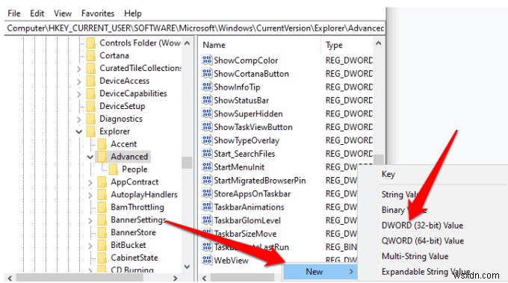
Task: Expand the AppContract tree node
Action: click(x=90, y=182)
